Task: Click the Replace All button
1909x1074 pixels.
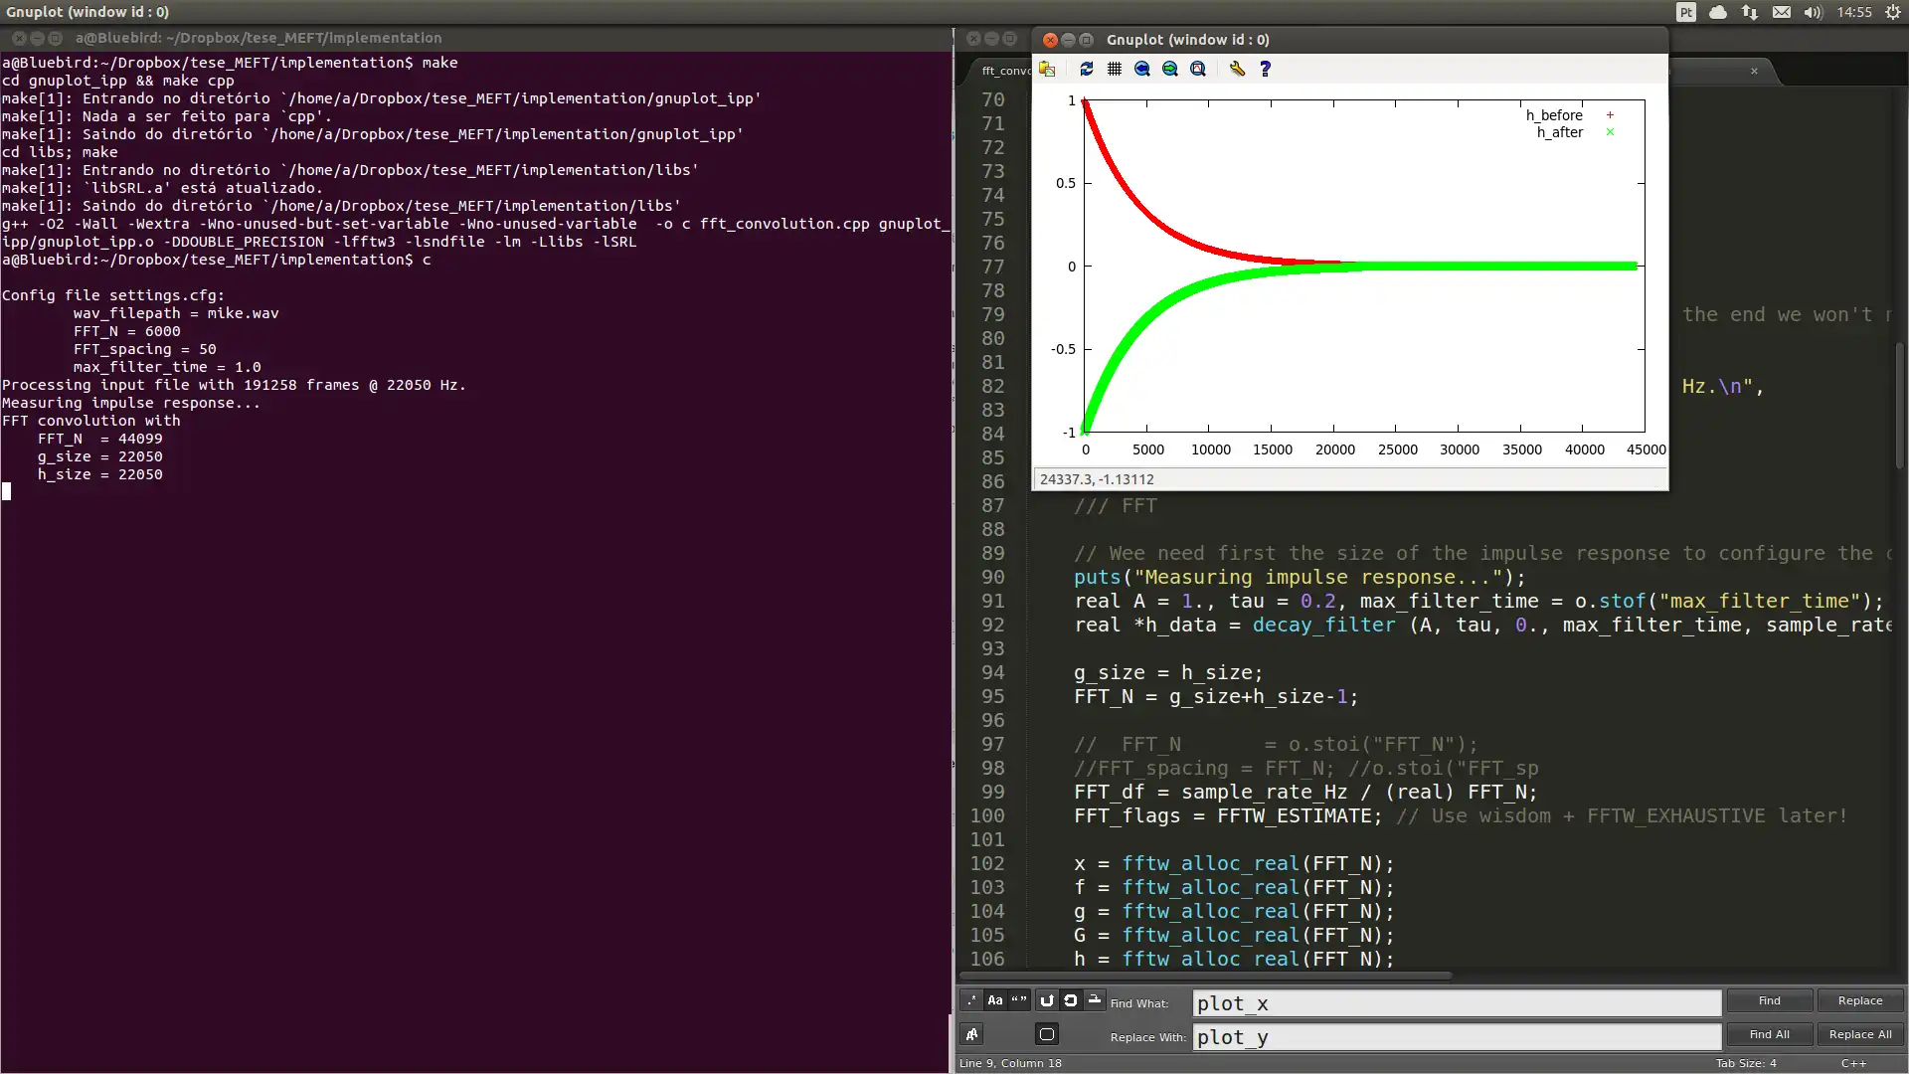Action: (x=1859, y=1034)
